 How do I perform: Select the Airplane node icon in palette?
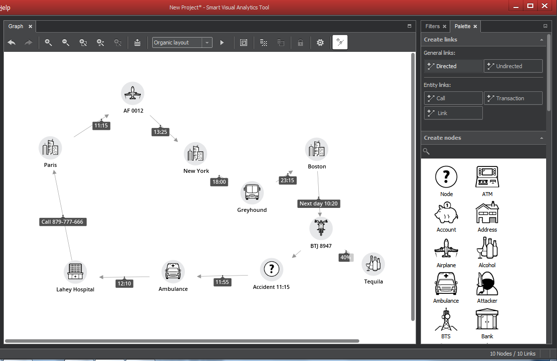click(x=446, y=248)
